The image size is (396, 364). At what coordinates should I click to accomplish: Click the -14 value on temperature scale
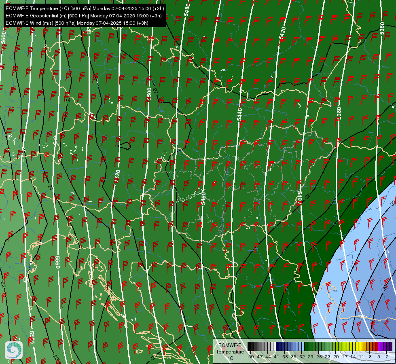coord(352,357)
